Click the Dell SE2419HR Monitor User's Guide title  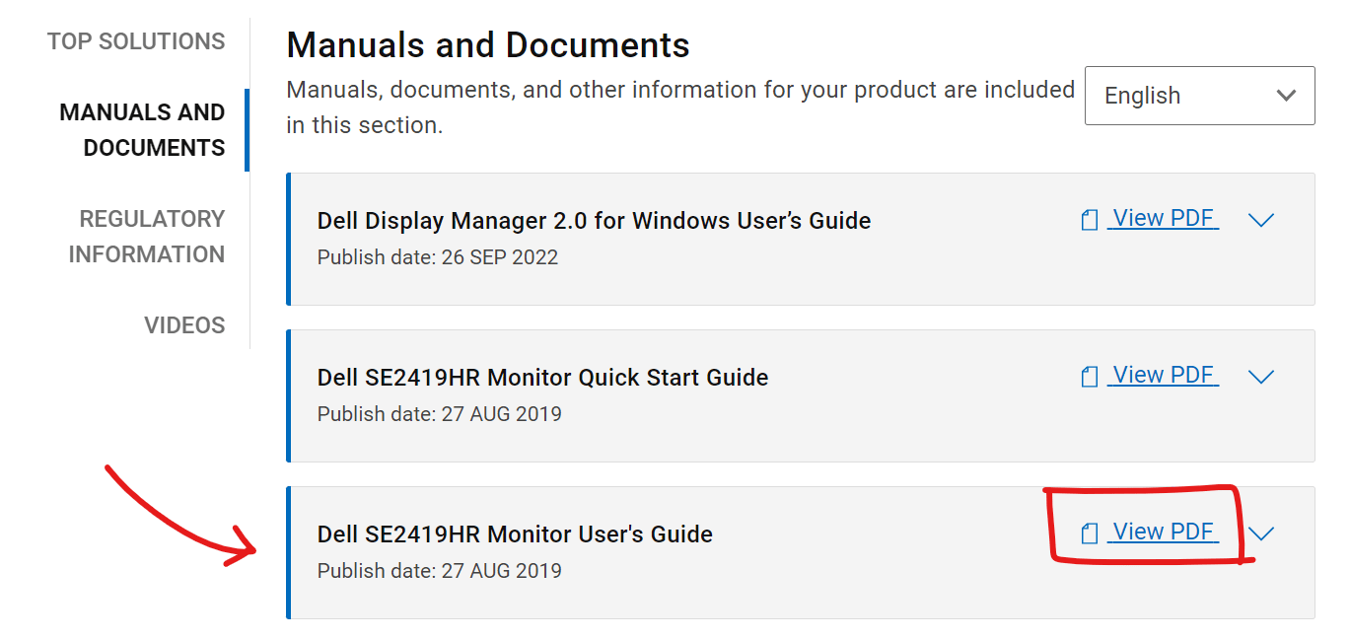[x=514, y=533]
